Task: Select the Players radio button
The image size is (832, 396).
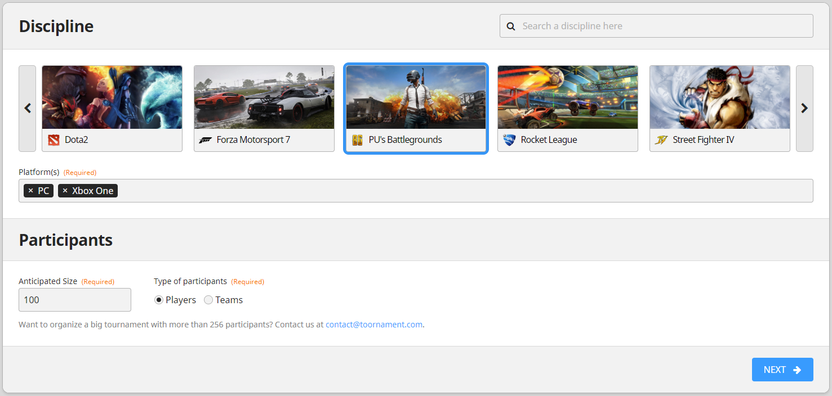Action: point(159,300)
